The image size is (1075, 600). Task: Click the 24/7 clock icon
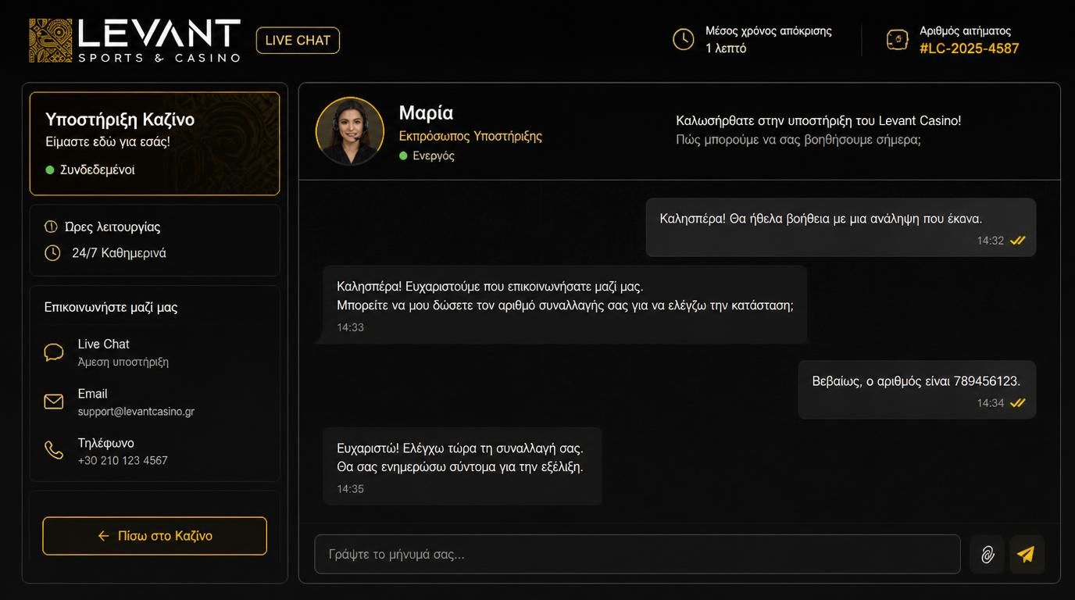pyautogui.click(x=52, y=253)
